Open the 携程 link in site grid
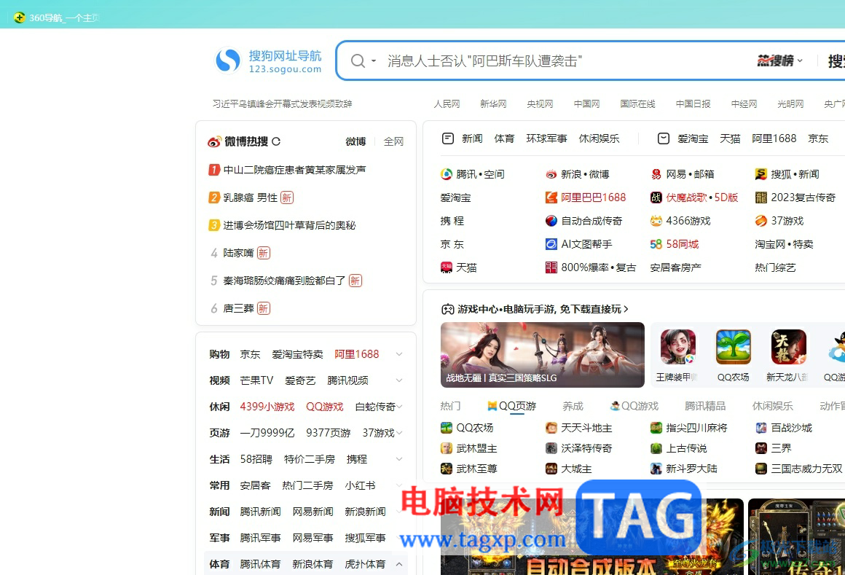845x575 pixels. click(x=452, y=221)
